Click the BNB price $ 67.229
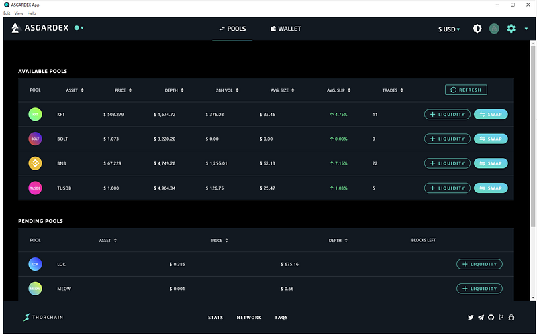 (x=112, y=163)
